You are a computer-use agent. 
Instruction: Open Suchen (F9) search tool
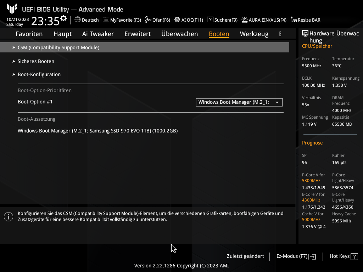tap(222, 20)
